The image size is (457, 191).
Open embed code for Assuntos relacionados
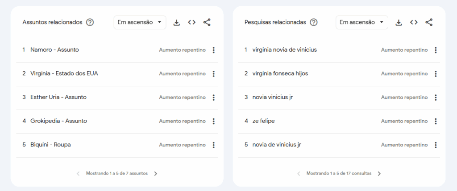pos(192,22)
